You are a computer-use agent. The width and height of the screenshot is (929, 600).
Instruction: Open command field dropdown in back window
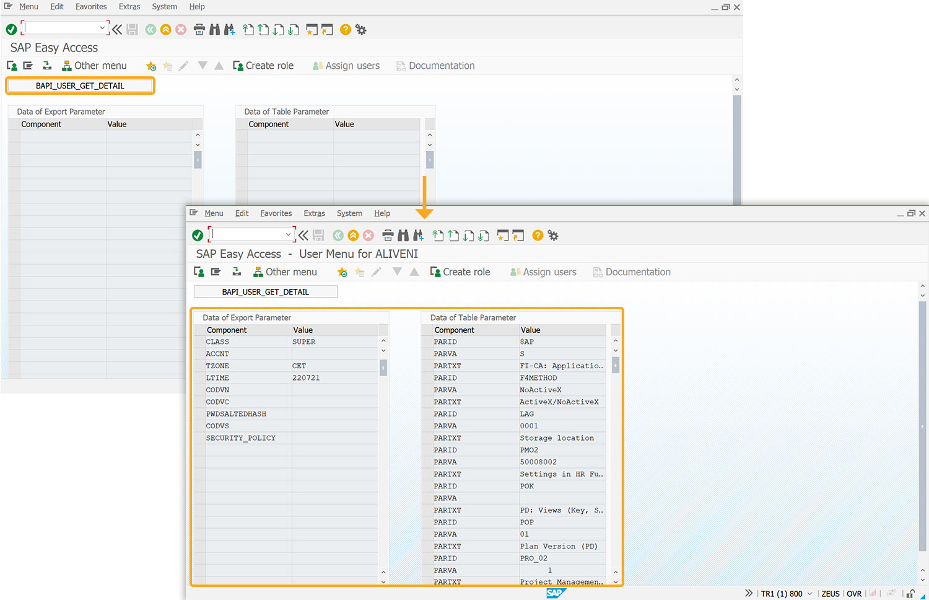(102, 29)
